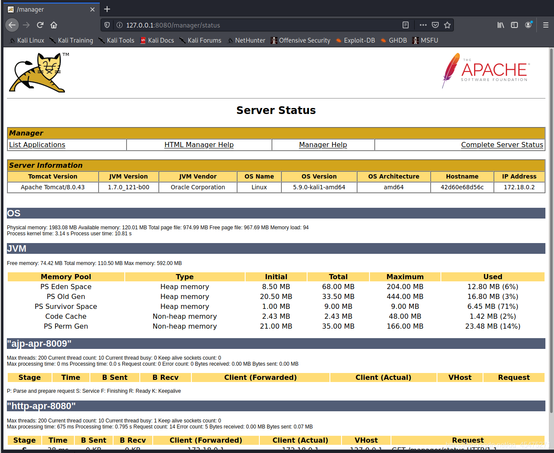The height and width of the screenshot is (453, 554).
Task: Click the PS Survivor Space row label
Action: pos(66,307)
